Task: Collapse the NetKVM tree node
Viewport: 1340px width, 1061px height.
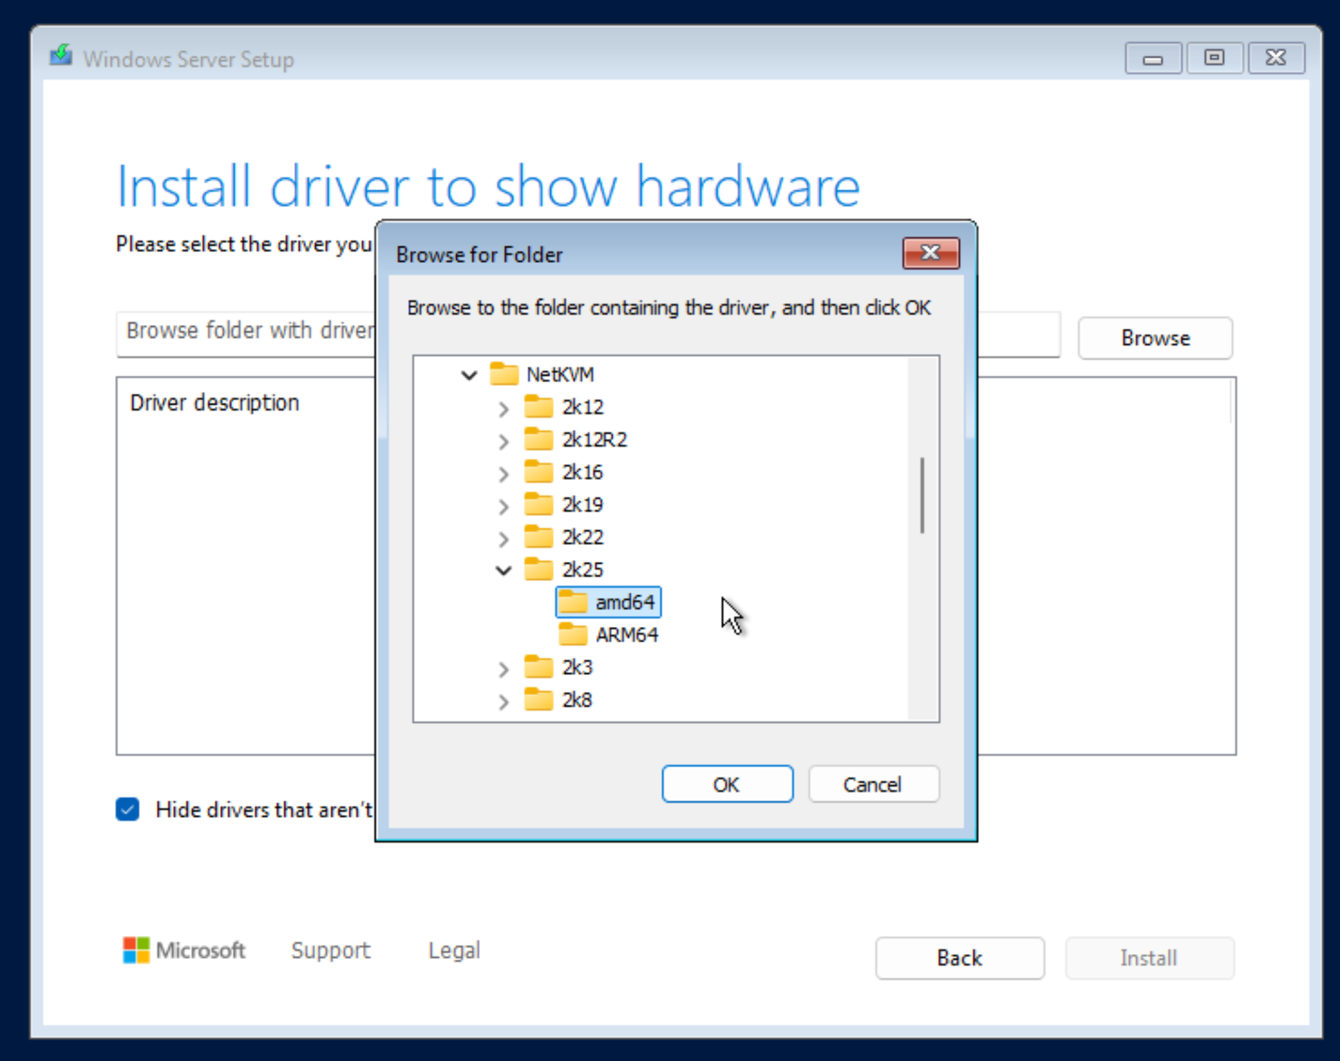Action: coord(469,375)
